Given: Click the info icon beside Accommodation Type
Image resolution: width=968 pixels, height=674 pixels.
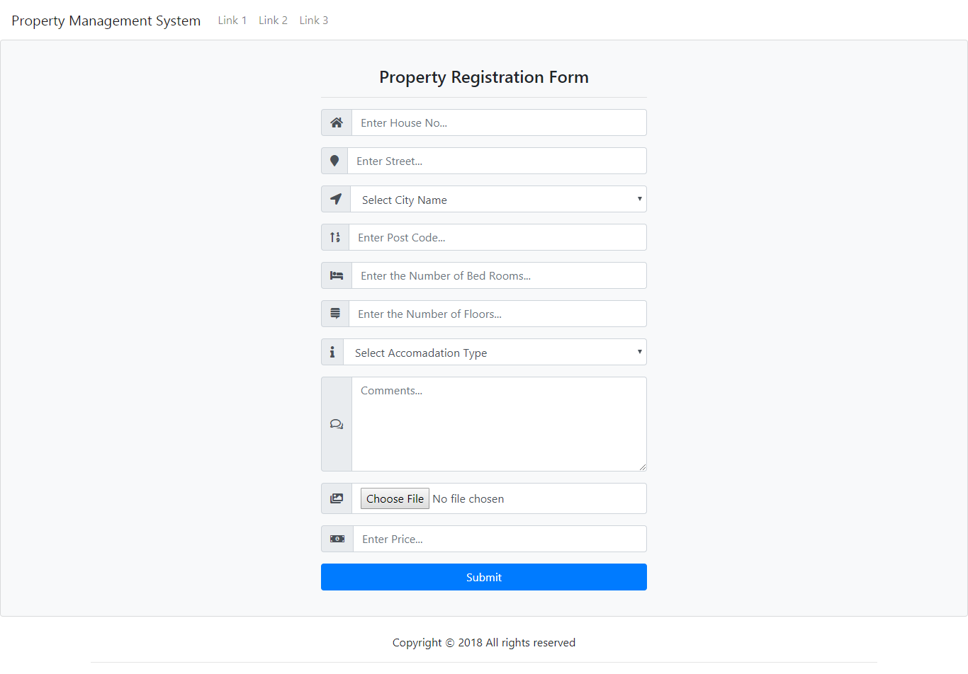Looking at the screenshot, I should (332, 352).
